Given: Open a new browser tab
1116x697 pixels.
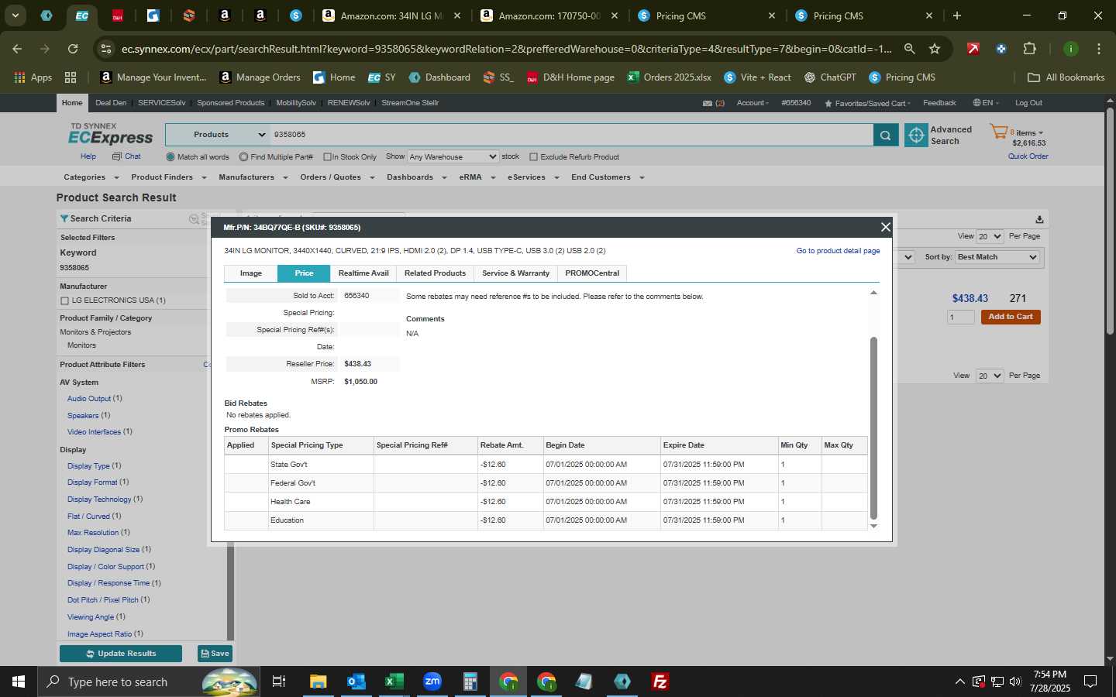Looking at the screenshot, I should (957, 15).
